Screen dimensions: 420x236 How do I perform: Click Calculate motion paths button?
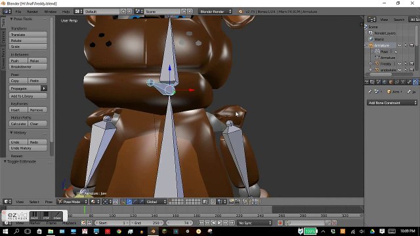point(18,124)
